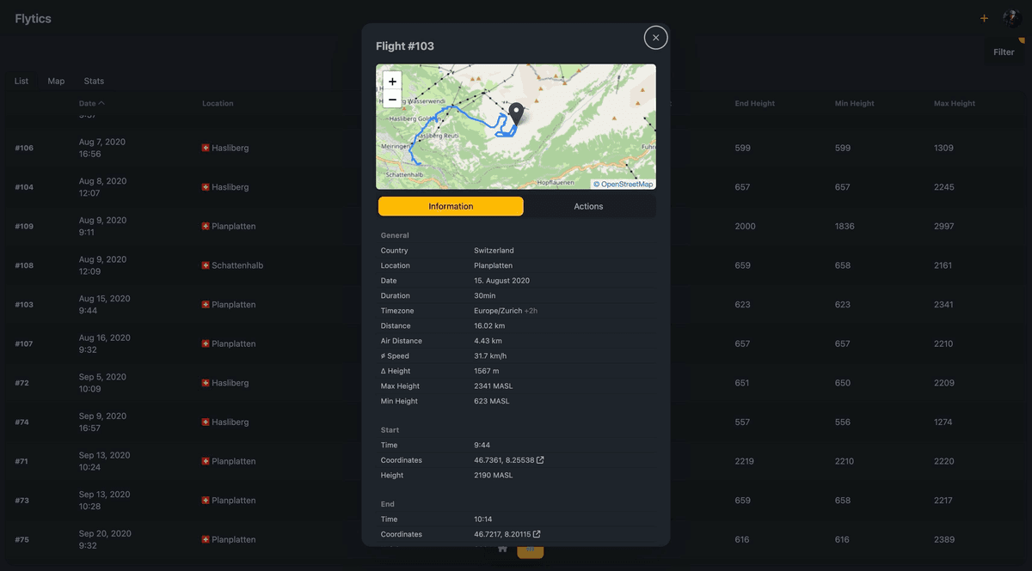Screen dimensions: 1032x571
Task: Sort by the Max Height column
Action: (954, 103)
